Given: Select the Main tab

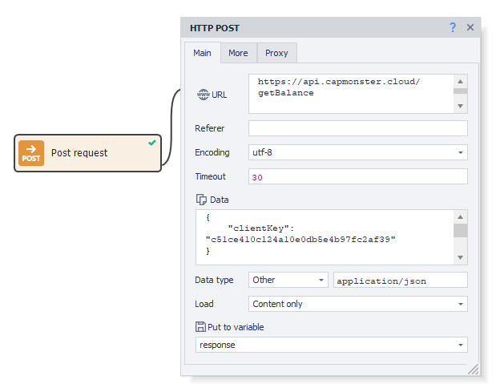Looking at the screenshot, I should point(202,53).
